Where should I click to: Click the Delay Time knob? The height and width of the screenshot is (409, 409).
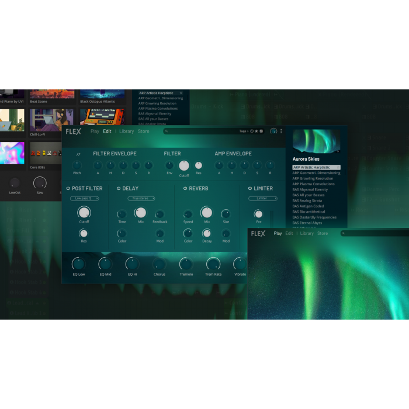click(122, 214)
